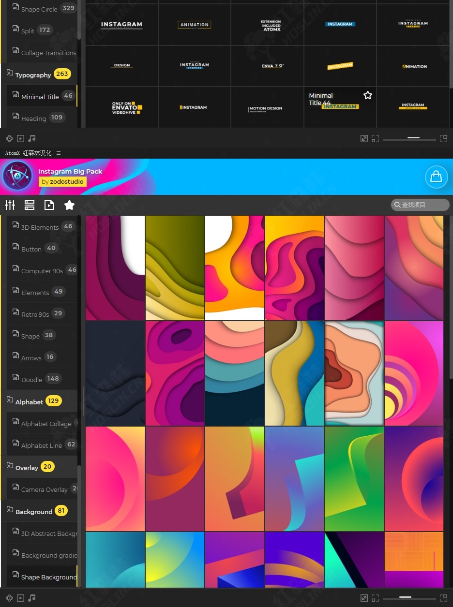Select Shape Background subcategory
The image size is (453, 607).
[42, 577]
